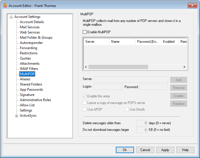This screenshot has width=200, height=158.
Task: Check the Use APOP option
Action: point(84,109)
